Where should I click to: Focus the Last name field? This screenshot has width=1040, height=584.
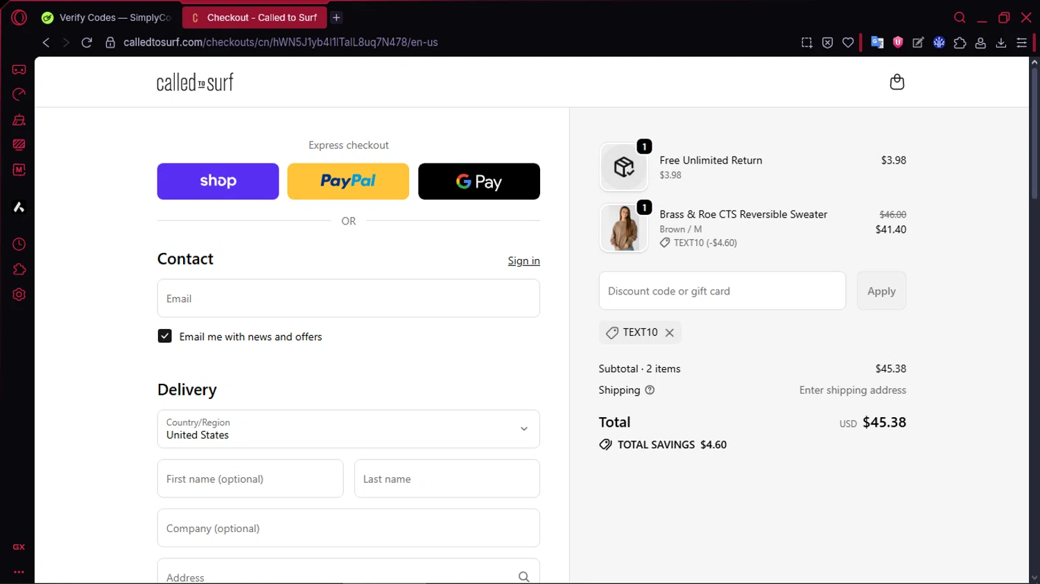coord(447,479)
